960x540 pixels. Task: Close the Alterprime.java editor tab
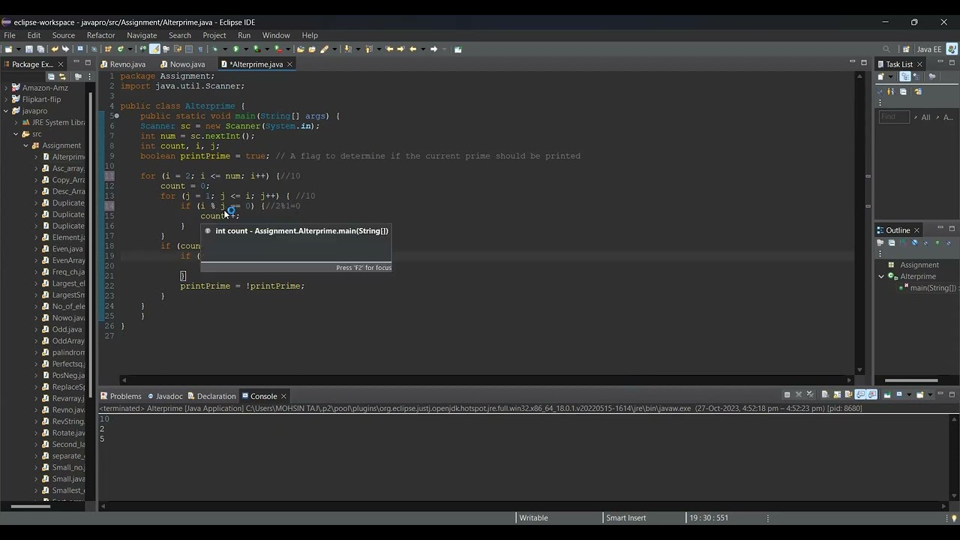pyautogui.click(x=289, y=64)
